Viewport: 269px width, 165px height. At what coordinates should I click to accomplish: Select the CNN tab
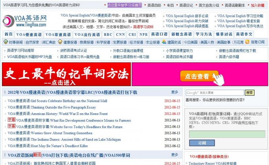[120, 35]
